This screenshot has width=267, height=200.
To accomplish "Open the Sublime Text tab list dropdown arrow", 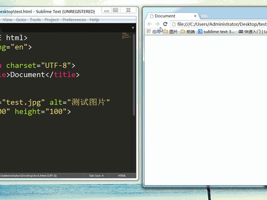I will [x=133, y=28].
